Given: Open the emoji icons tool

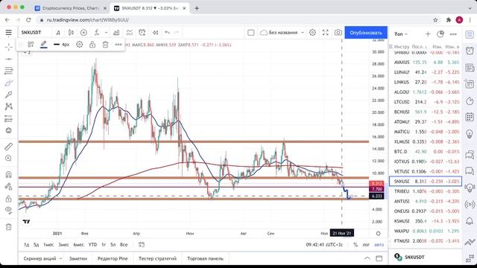Looking at the screenshot, I should tap(8, 130).
